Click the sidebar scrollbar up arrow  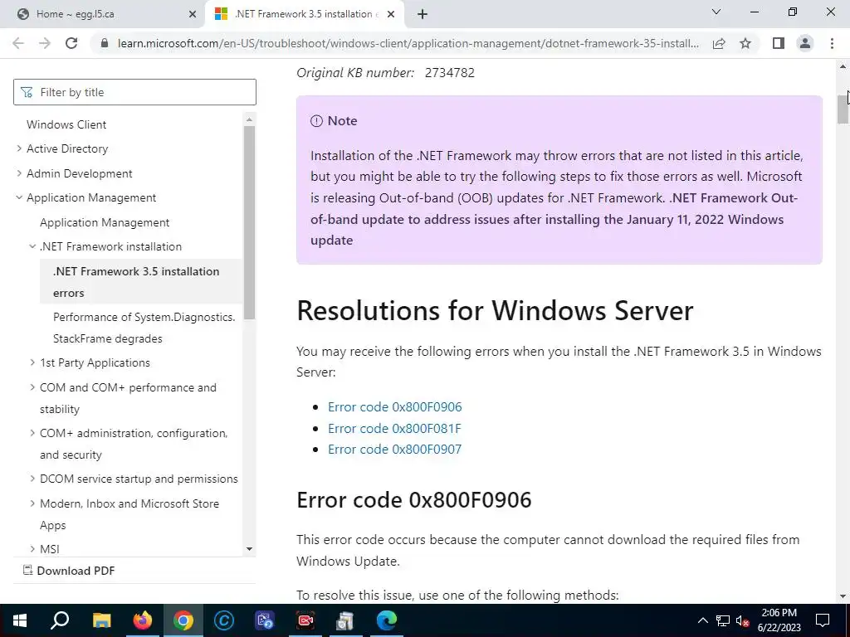pos(249,119)
